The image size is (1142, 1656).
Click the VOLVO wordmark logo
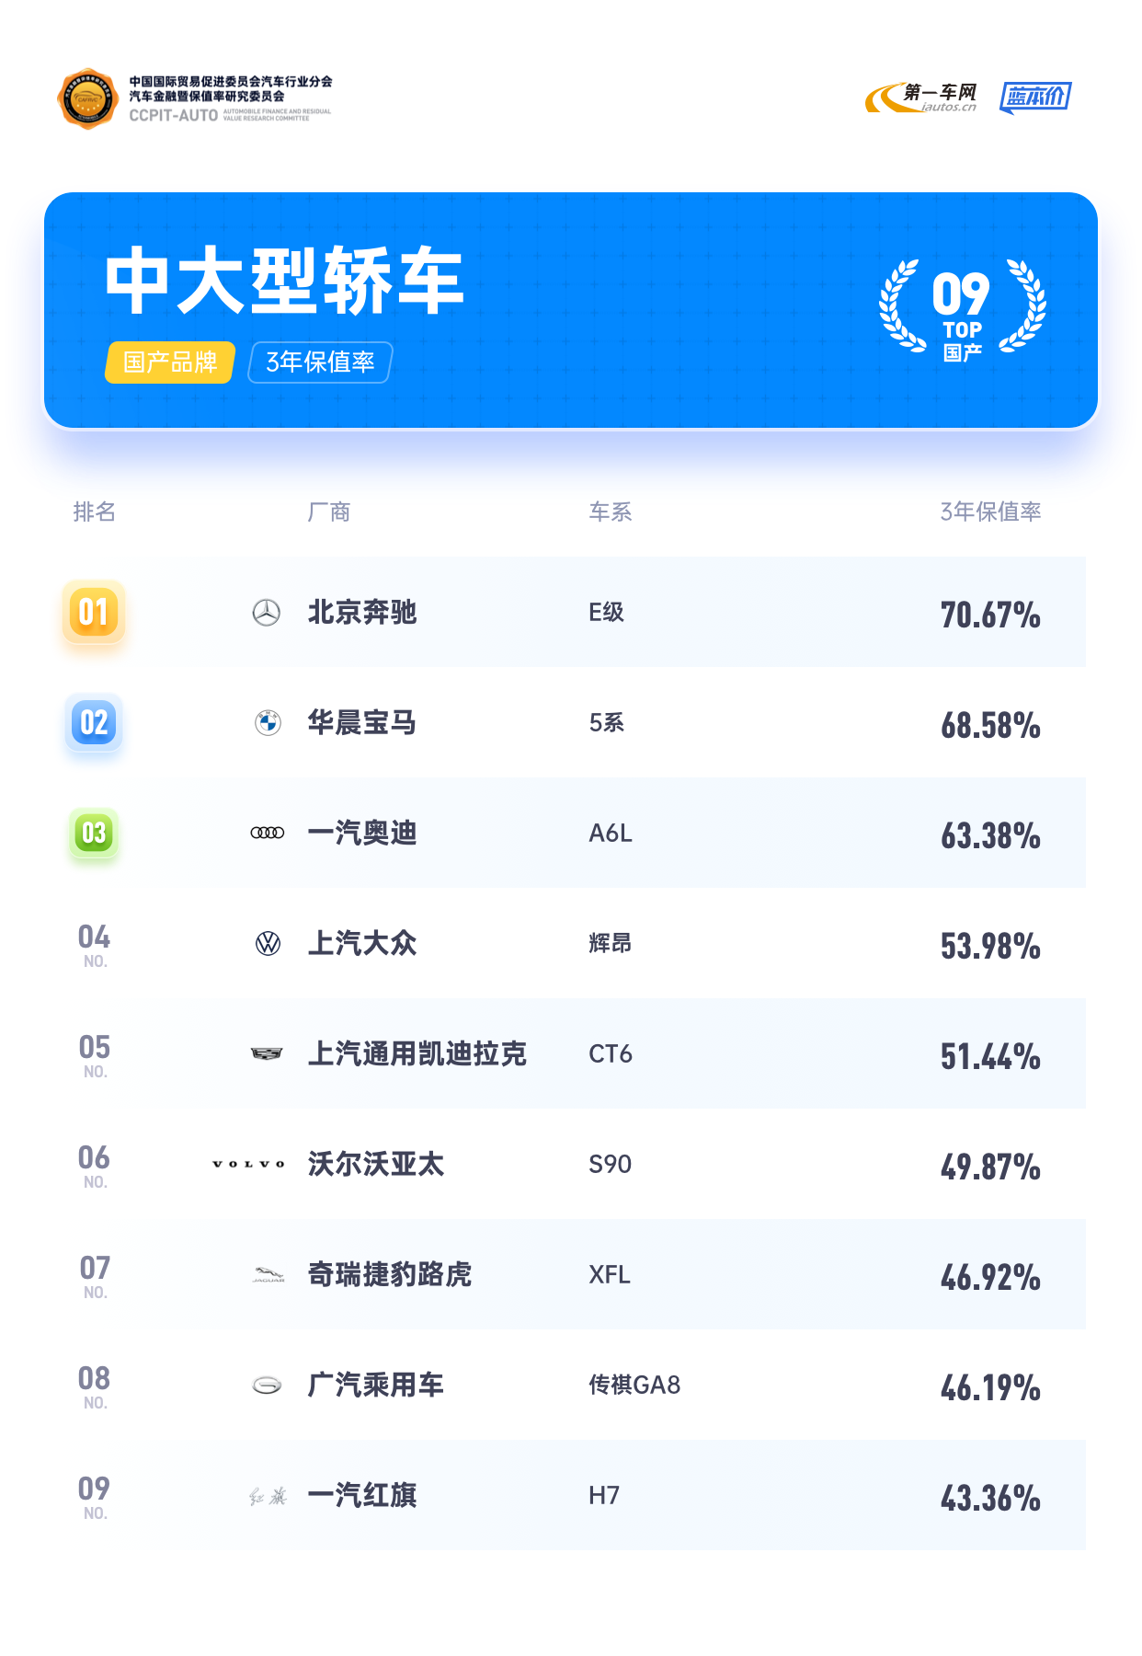click(x=248, y=1164)
